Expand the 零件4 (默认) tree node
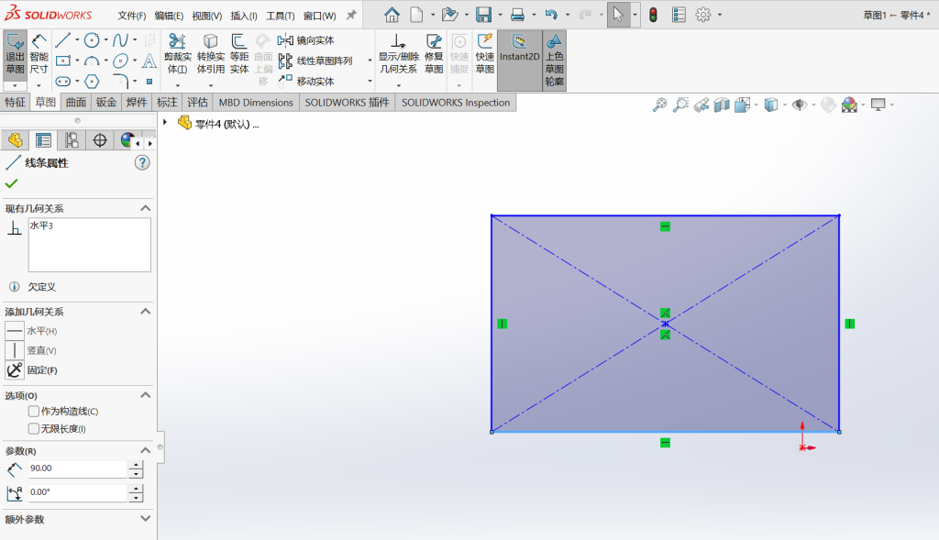Image resolution: width=939 pixels, height=540 pixels. [165, 123]
